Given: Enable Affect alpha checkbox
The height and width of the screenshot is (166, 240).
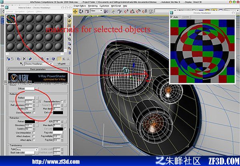Looking at the screenshot, I should pos(34,140).
